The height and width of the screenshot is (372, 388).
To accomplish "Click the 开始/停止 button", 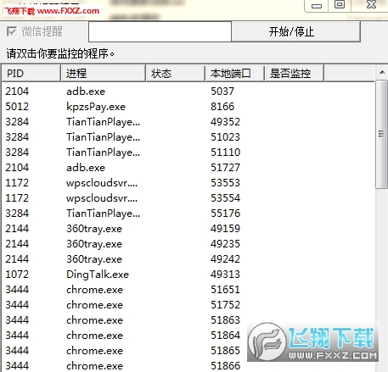I will pyautogui.click(x=296, y=31).
